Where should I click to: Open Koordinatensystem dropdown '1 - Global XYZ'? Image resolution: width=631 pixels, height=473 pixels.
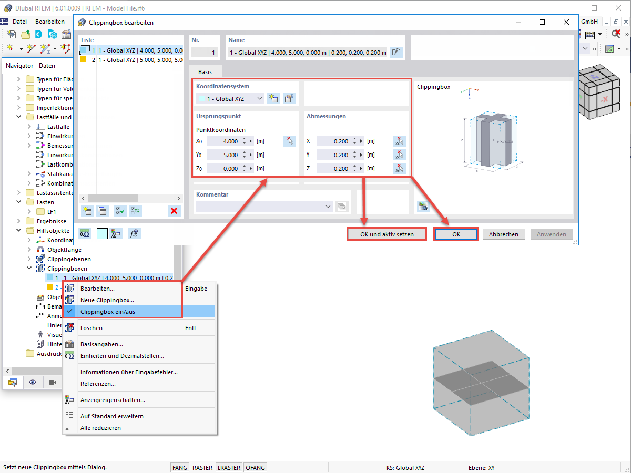pos(230,98)
